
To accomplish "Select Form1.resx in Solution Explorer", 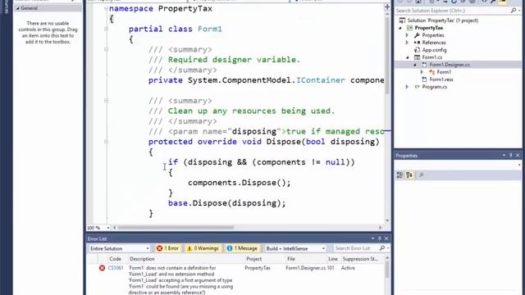I will 441,79.
